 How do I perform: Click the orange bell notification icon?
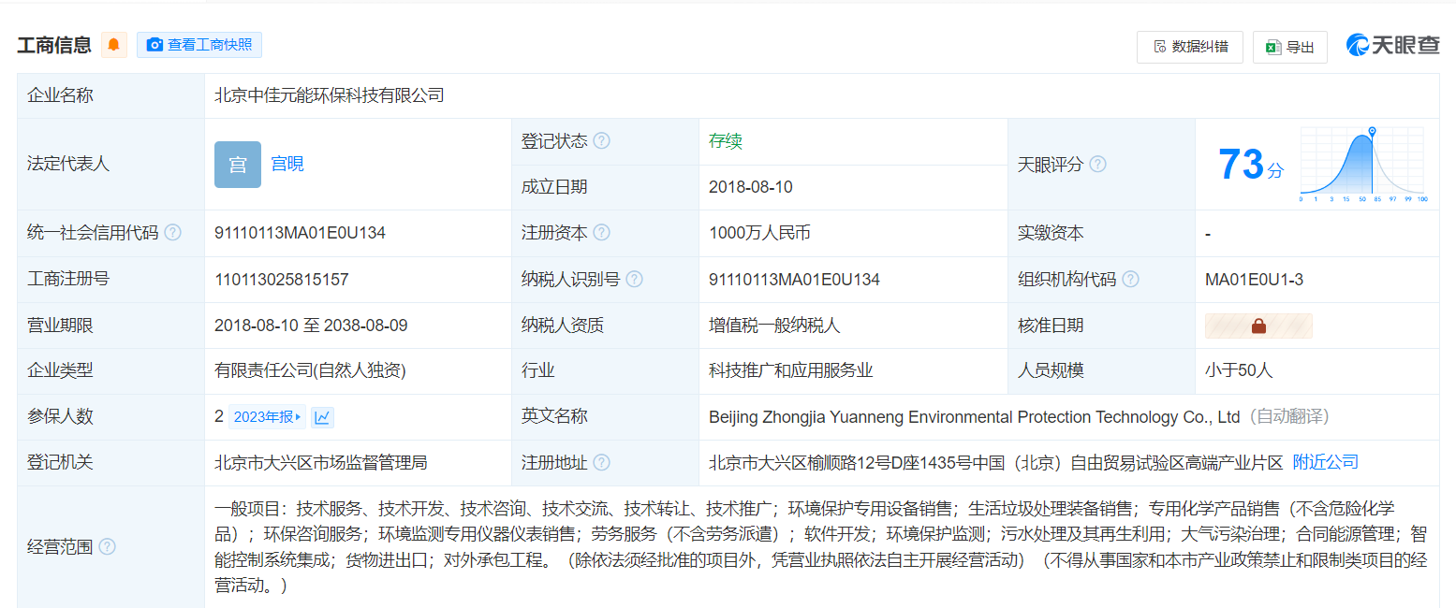(114, 44)
